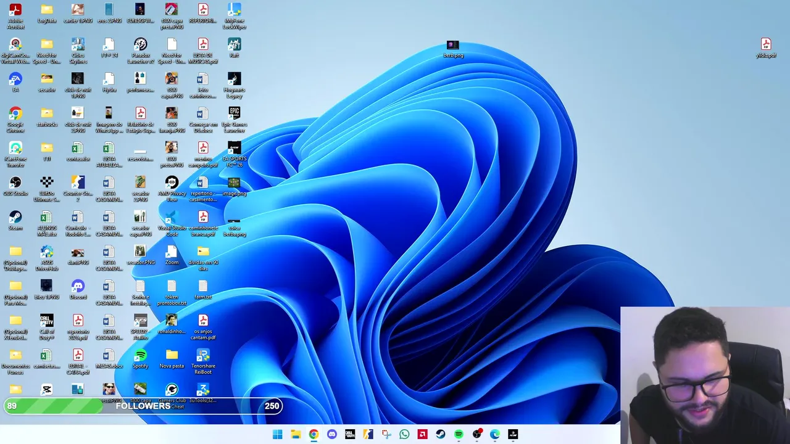Switch to Google Chrome in the taskbar

pos(314,434)
